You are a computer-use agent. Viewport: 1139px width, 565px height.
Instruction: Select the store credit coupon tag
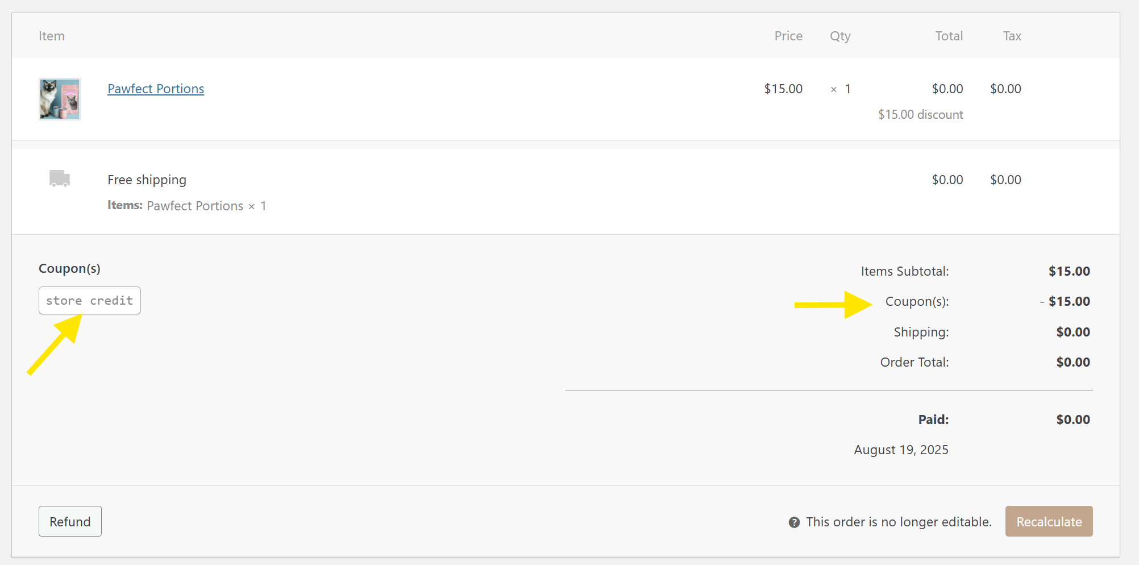pyautogui.click(x=90, y=300)
